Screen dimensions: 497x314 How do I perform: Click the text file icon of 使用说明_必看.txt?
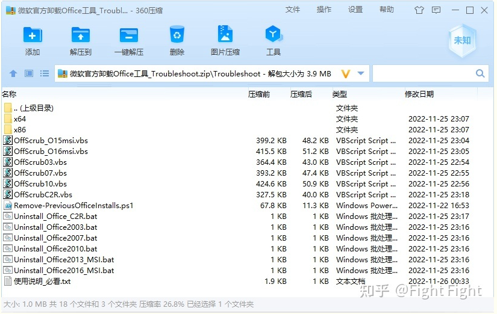click(x=8, y=281)
